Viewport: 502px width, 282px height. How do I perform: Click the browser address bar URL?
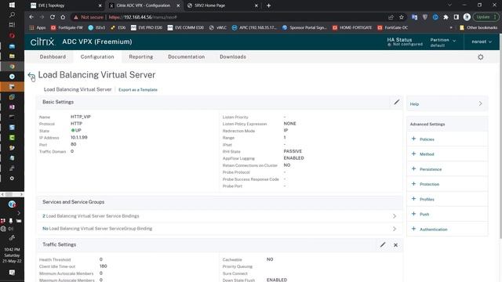click(x=143, y=17)
